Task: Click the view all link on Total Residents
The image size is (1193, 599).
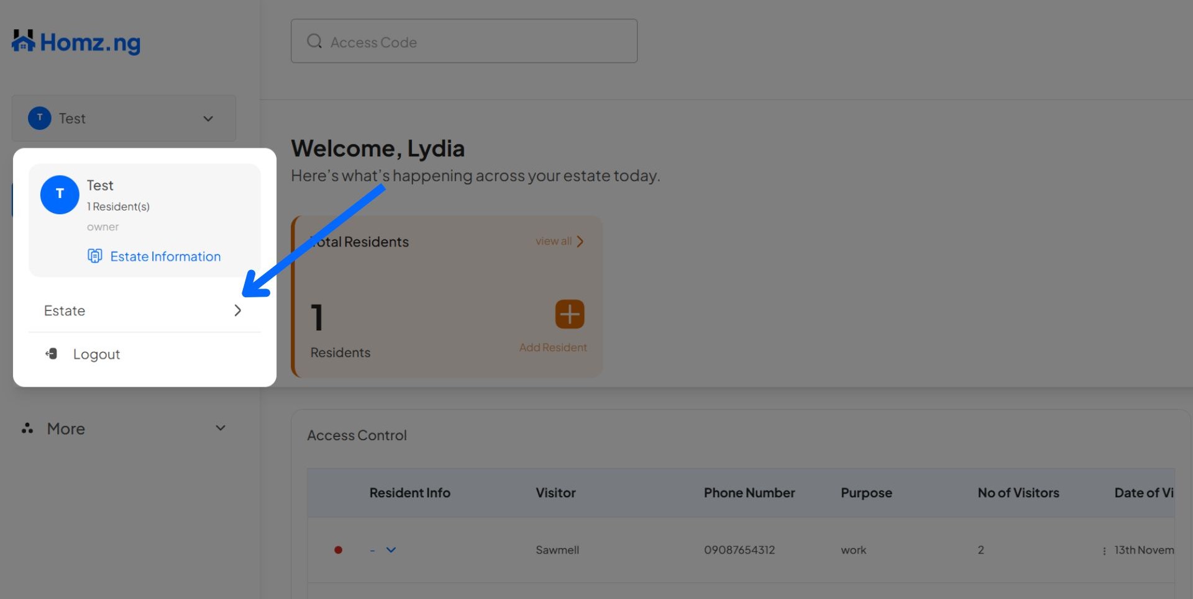Action: coord(552,241)
